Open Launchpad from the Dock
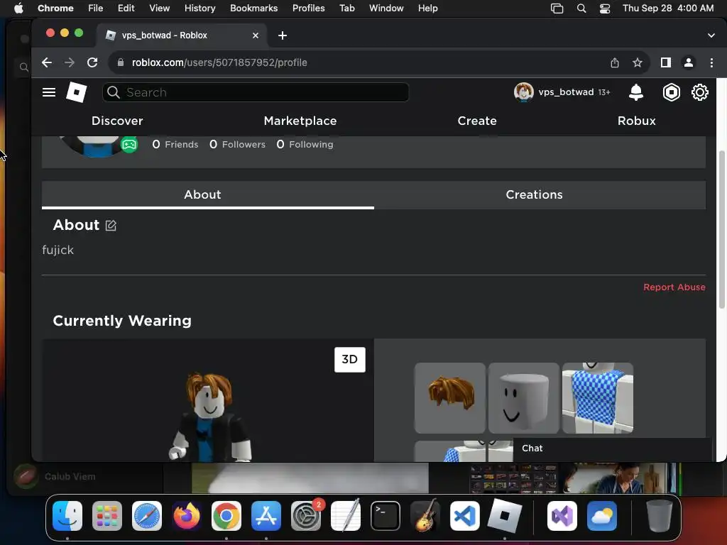The image size is (727, 545). 107,515
